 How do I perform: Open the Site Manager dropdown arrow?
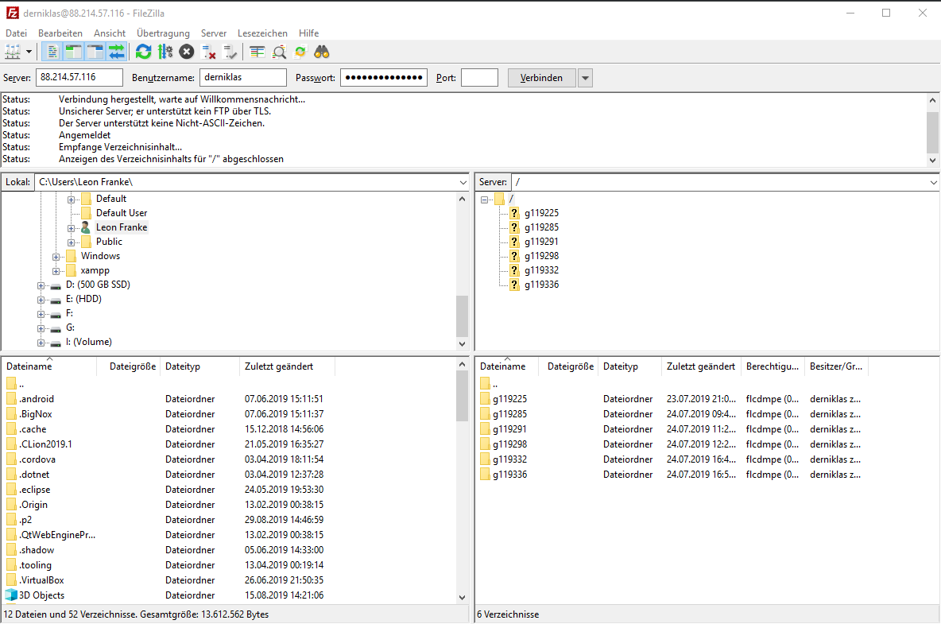click(x=29, y=52)
